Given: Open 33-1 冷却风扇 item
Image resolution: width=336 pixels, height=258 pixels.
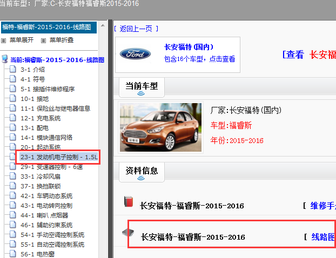Looking at the screenshot, I should pos(41,176).
